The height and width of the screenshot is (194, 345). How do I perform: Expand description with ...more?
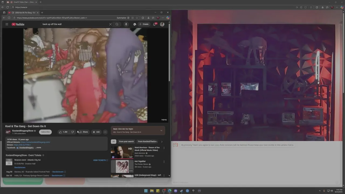[x=38, y=148]
